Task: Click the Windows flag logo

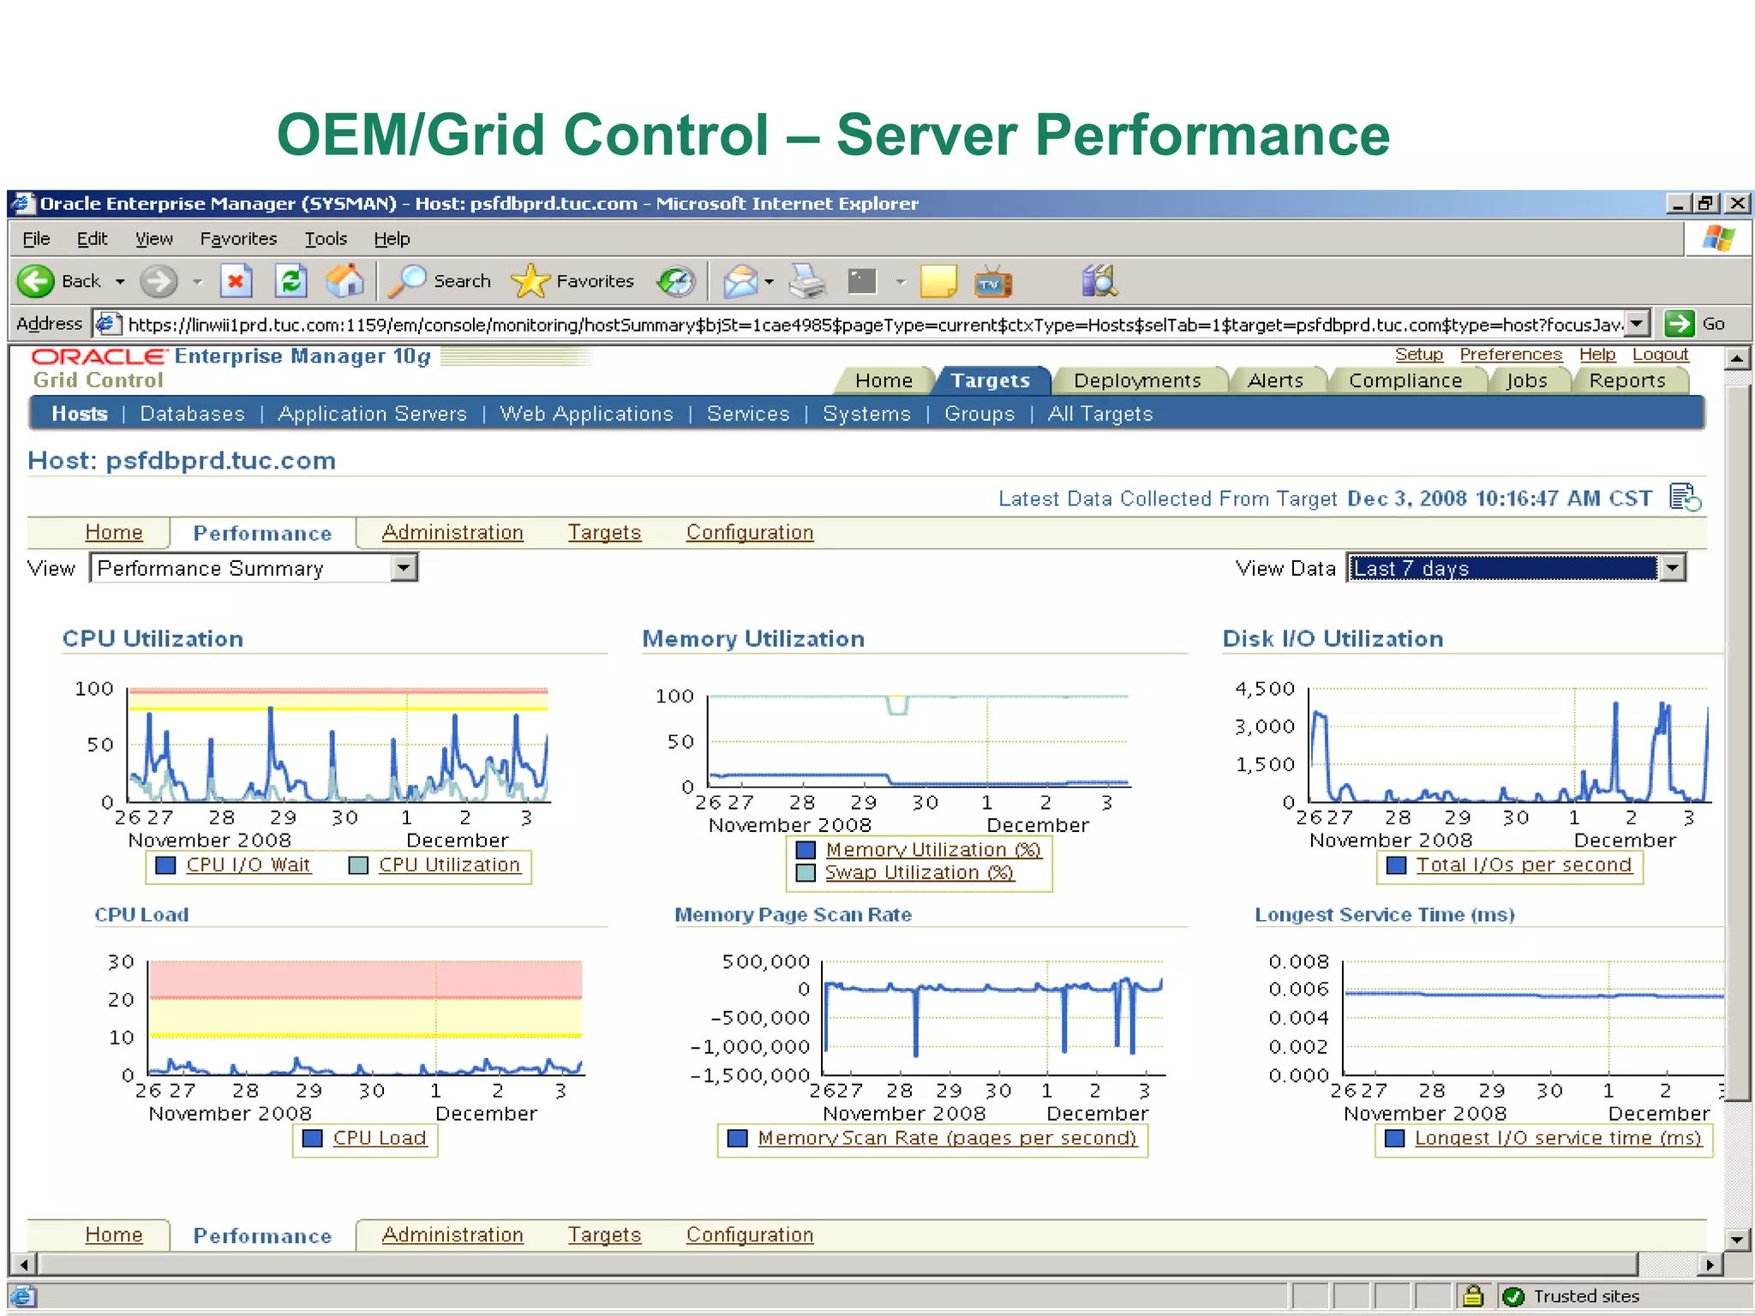Action: coord(1718,239)
